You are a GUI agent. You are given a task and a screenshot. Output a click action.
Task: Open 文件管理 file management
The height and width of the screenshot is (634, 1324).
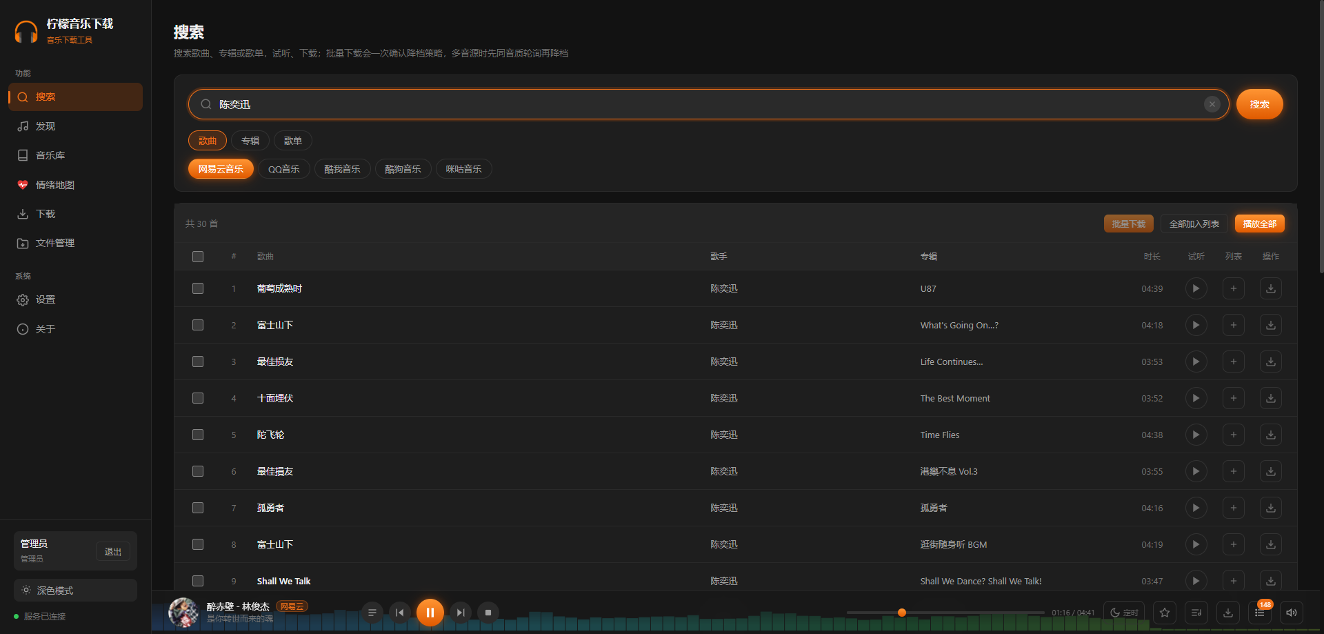click(x=75, y=243)
